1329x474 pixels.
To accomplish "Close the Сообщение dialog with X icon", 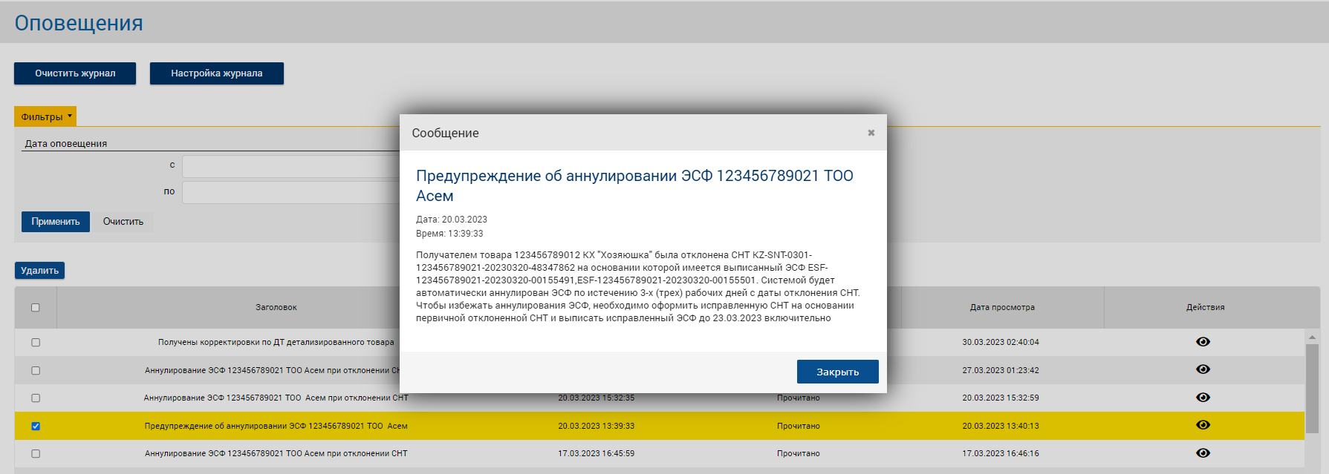I will coord(871,133).
